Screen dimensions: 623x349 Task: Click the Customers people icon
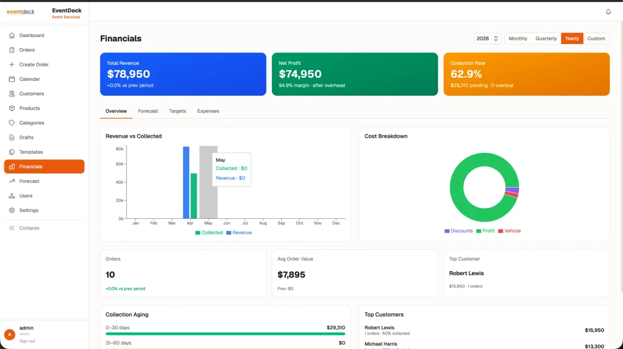[12, 94]
